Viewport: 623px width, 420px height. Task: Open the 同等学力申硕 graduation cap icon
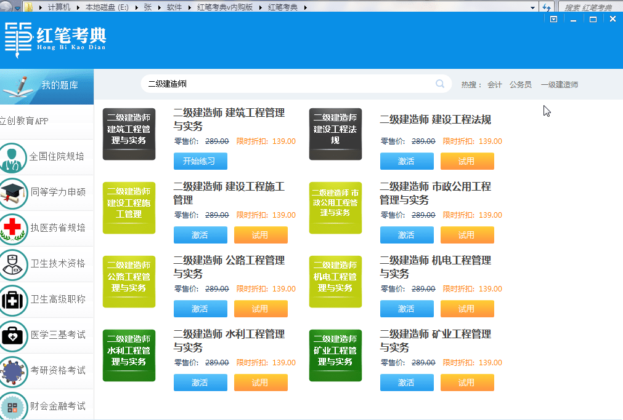click(x=13, y=193)
